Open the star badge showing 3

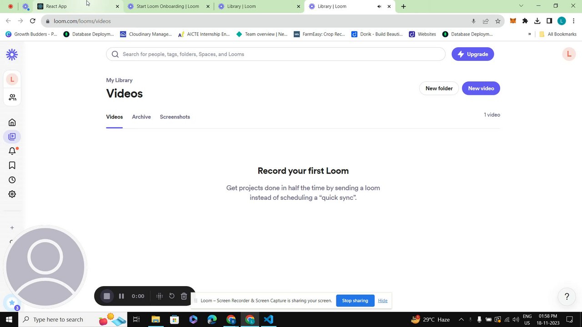pyautogui.click(x=12, y=303)
